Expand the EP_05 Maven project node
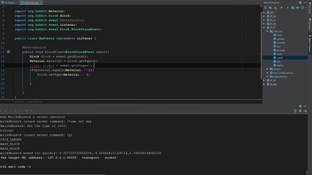Screen dimensions: 312x175 (264, 20)
